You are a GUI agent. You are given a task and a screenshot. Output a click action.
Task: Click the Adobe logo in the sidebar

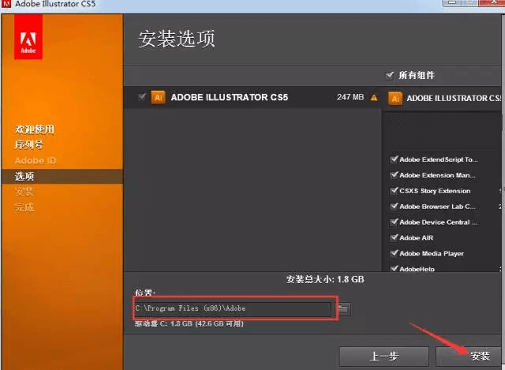[28, 37]
